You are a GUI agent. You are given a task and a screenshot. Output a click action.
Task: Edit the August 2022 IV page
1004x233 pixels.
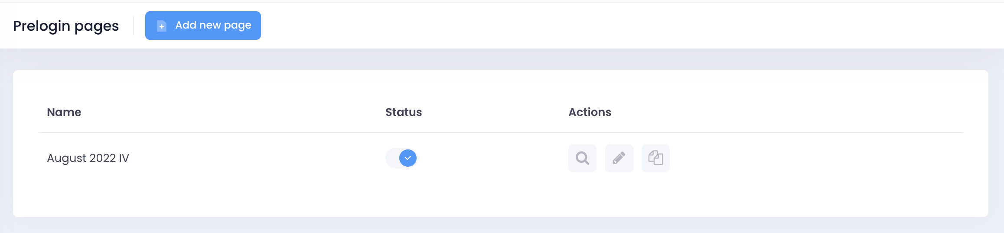619,158
